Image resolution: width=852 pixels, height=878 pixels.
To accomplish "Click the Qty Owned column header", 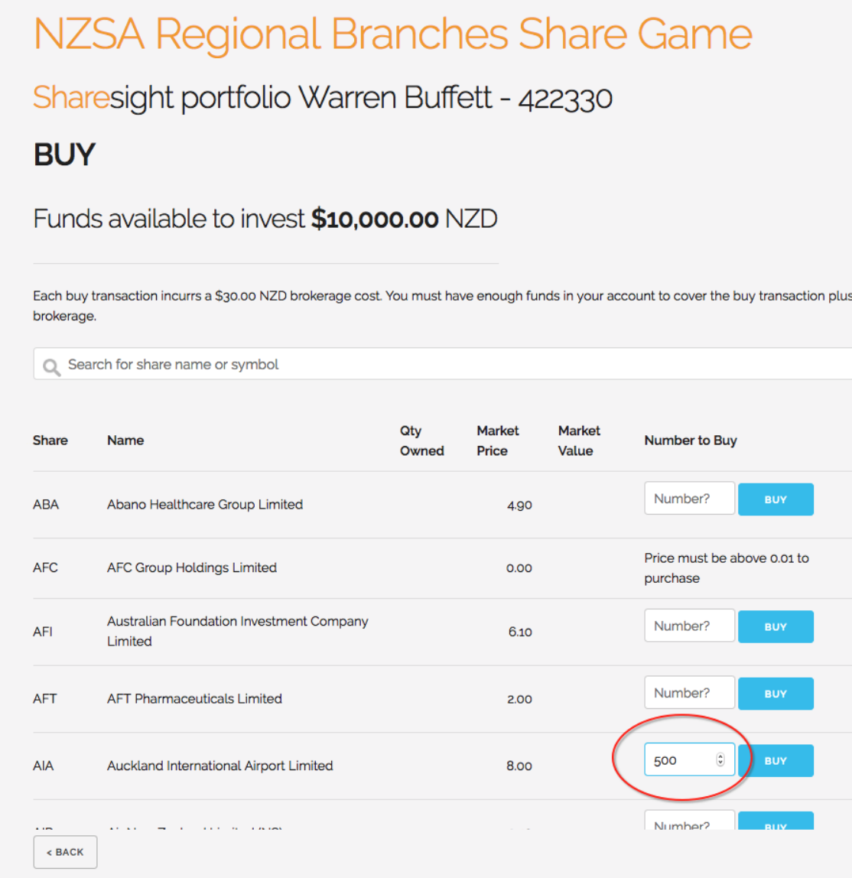I will pyautogui.click(x=421, y=441).
